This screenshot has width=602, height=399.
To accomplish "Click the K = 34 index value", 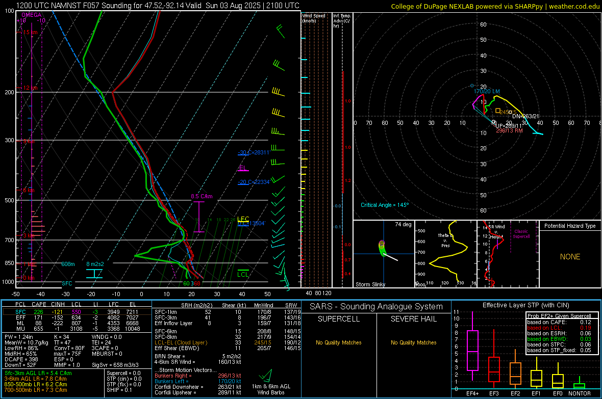I will [x=61, y=337].
